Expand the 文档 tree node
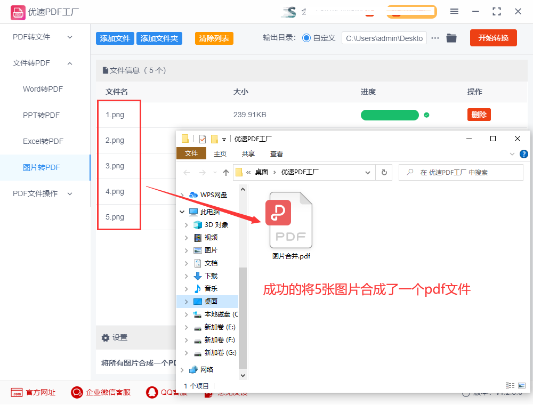The height and width of the screenshot is (405, 533). (186, 263)
